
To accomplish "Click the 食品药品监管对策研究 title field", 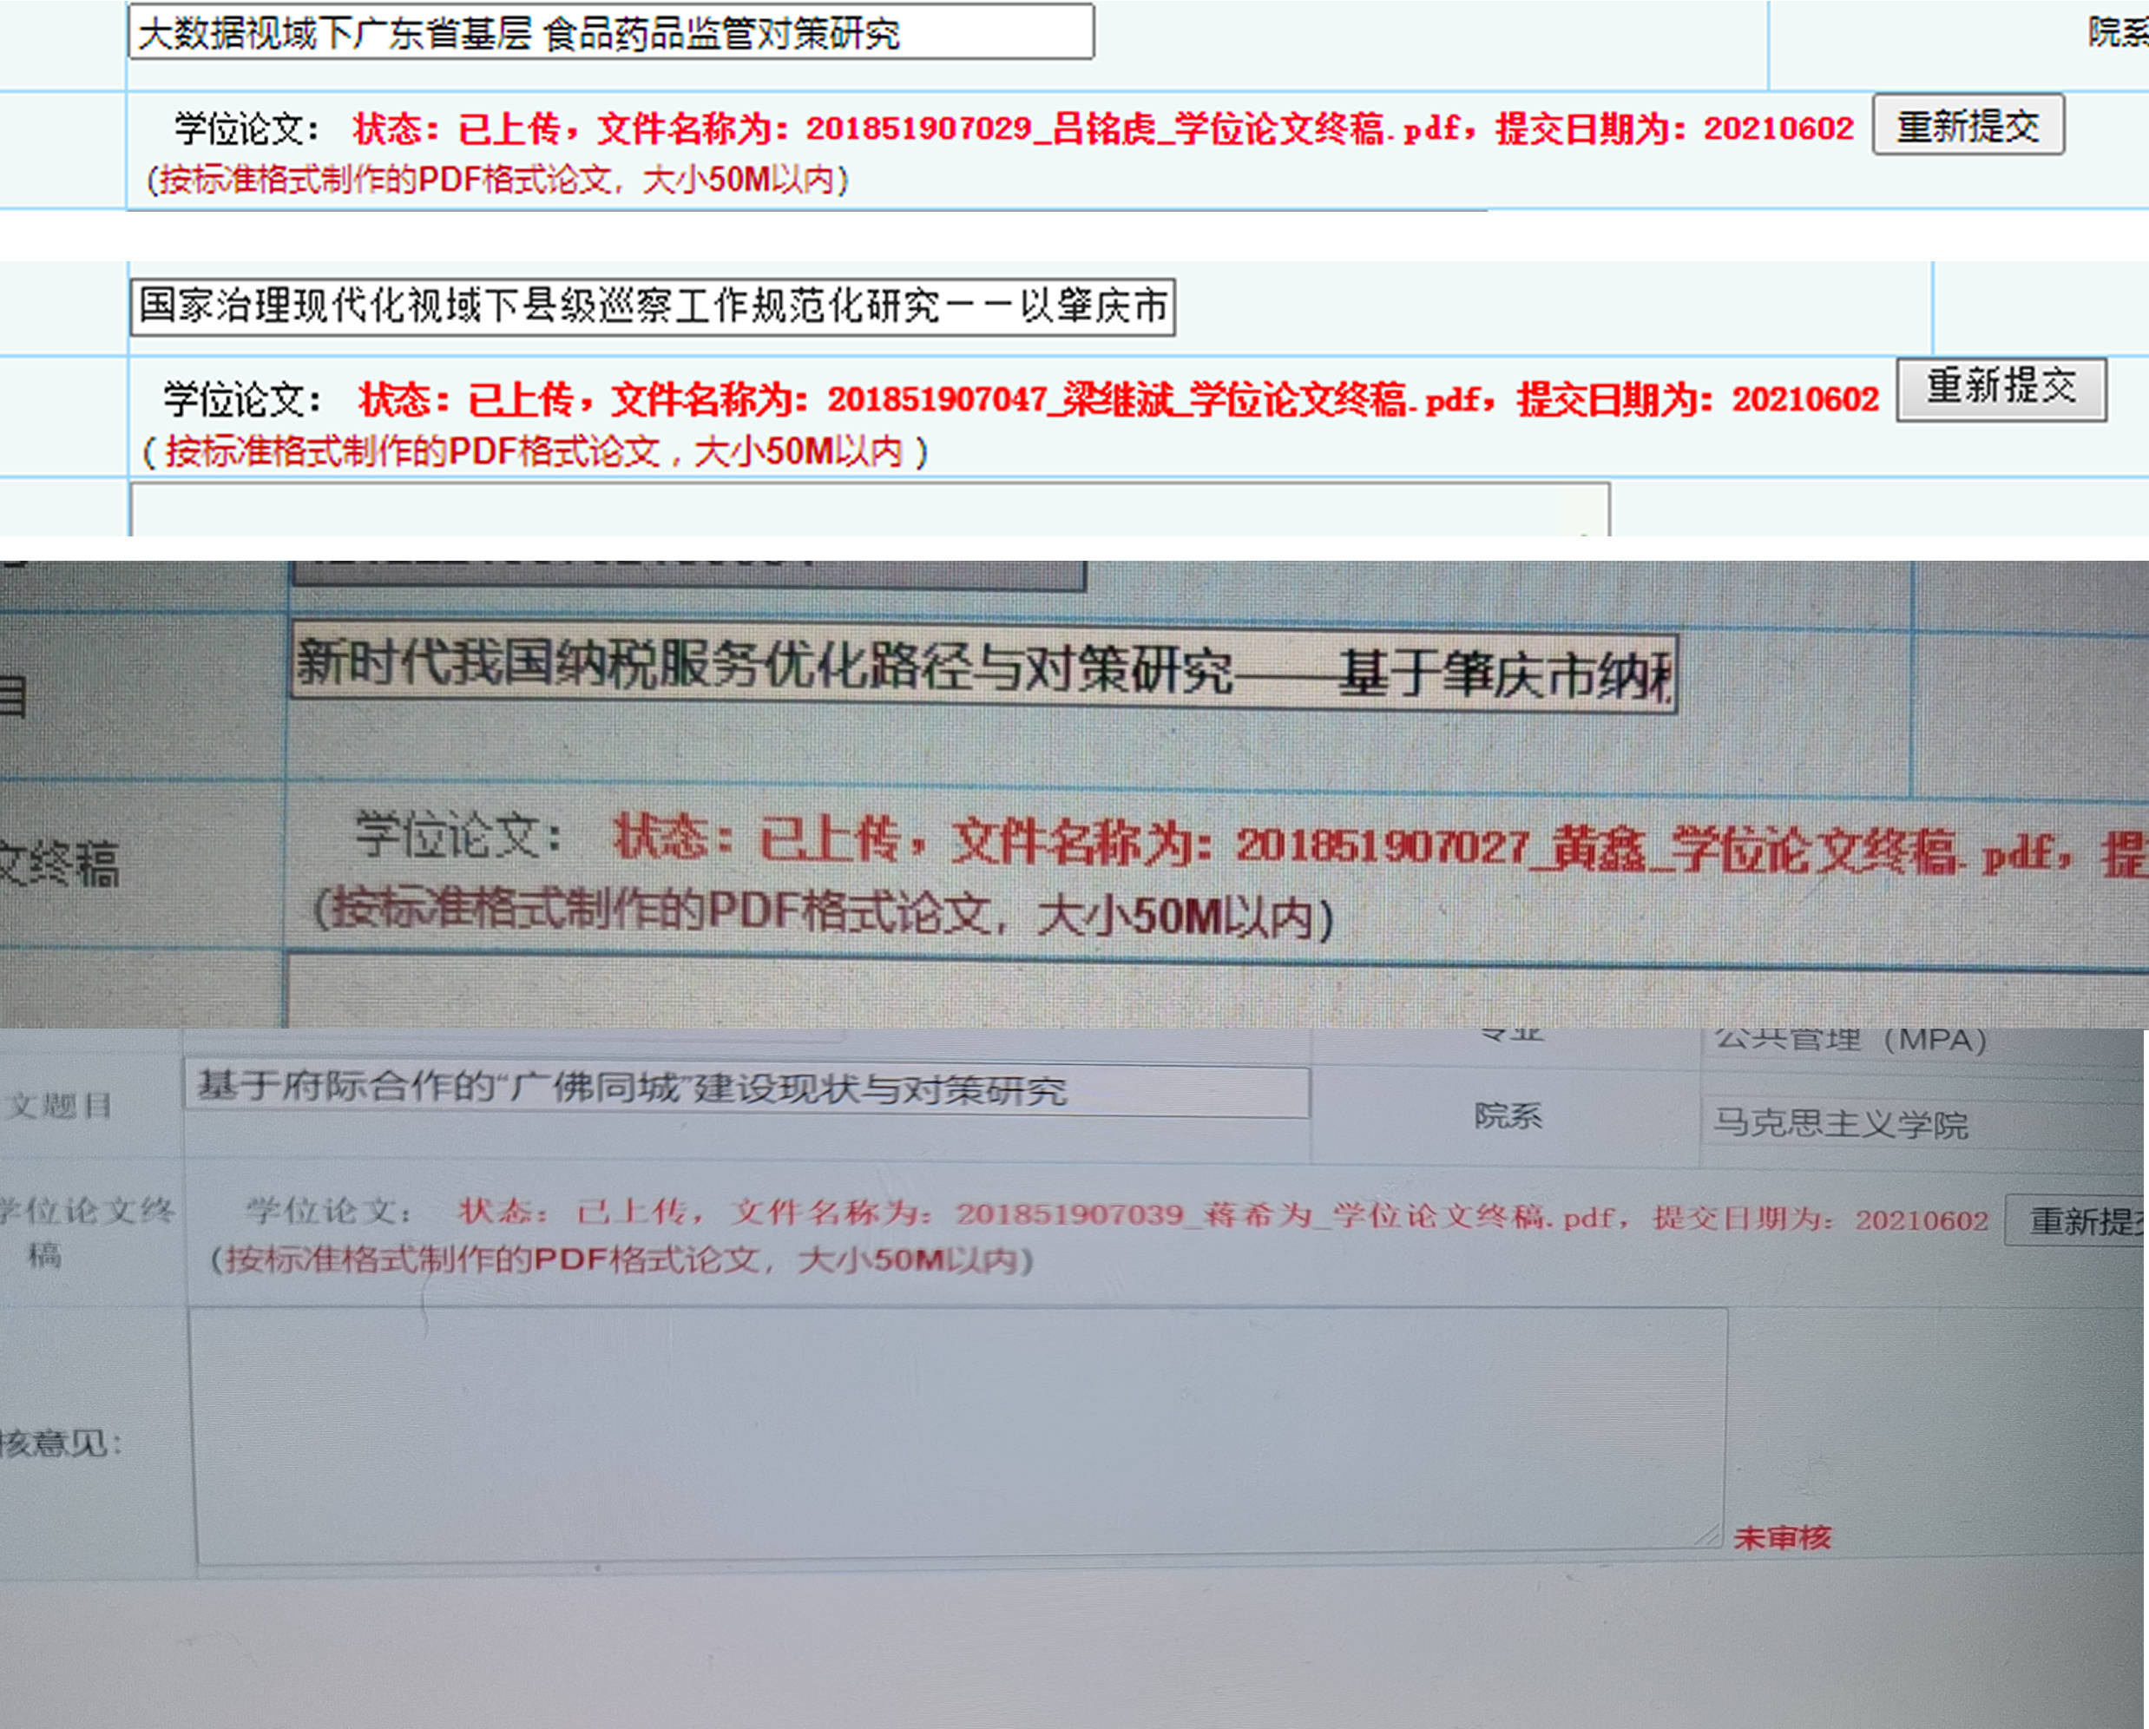I will tap(610, 33).
